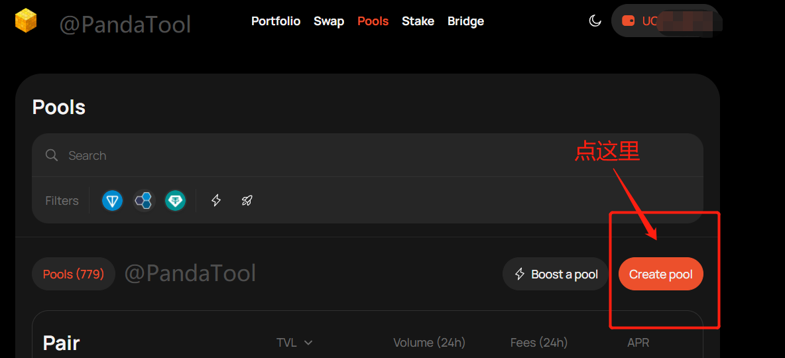
Task: Enable the lightning bolt boosted filter
Action: [x=216, y=200]
